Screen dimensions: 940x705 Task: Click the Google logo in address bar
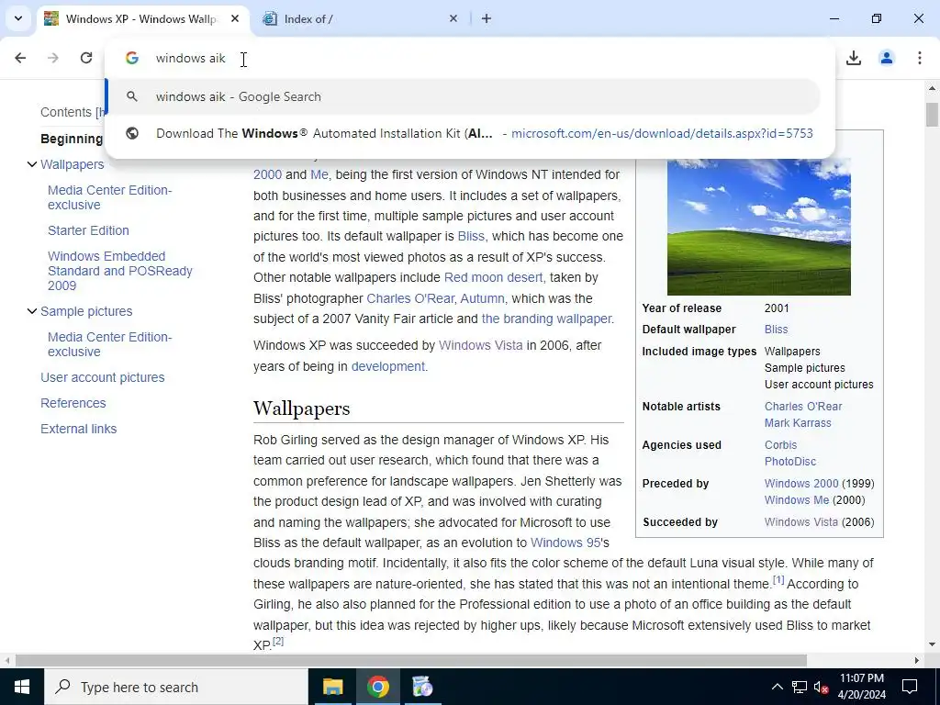(132, 58)
